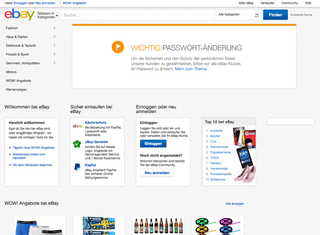Open the Elektronik & Technik category
This screenshot has height=235, width=320.
21,46
